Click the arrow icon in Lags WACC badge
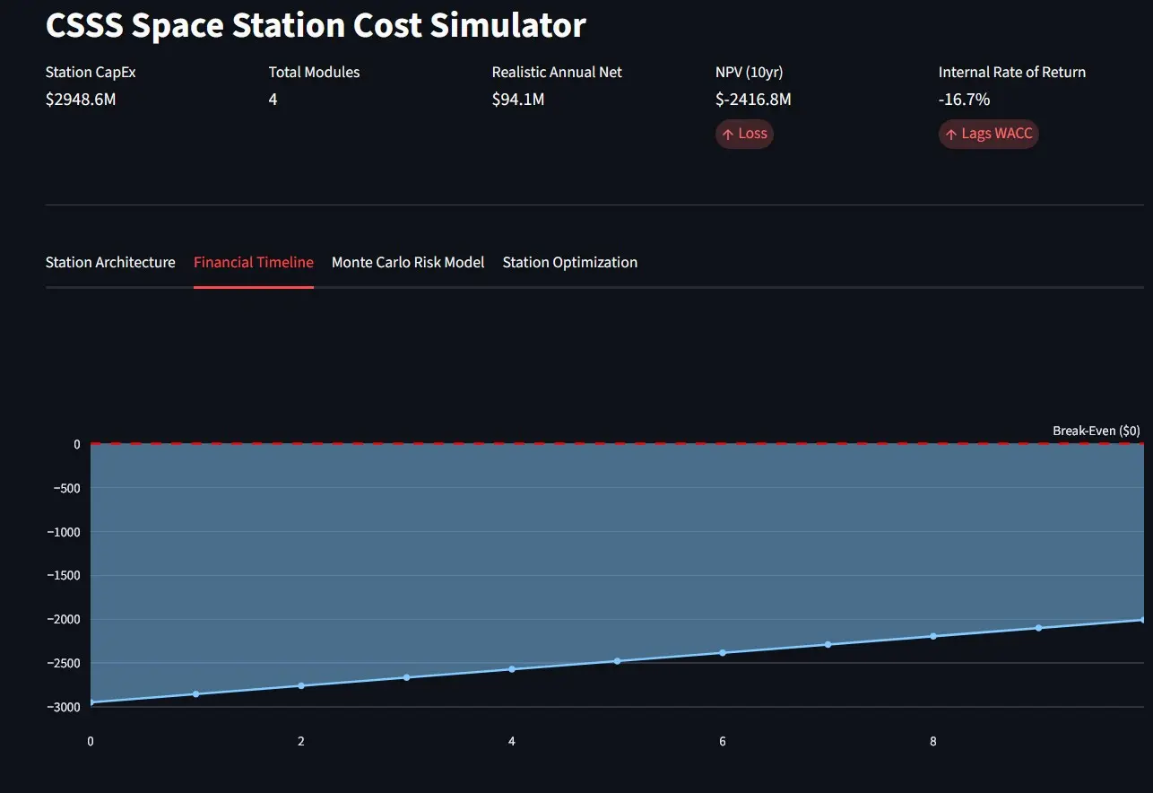 pos(951,135)
